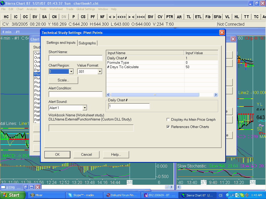Click the SW toolbar button
The height and width of the screenshot is (199, 266).
150,17
